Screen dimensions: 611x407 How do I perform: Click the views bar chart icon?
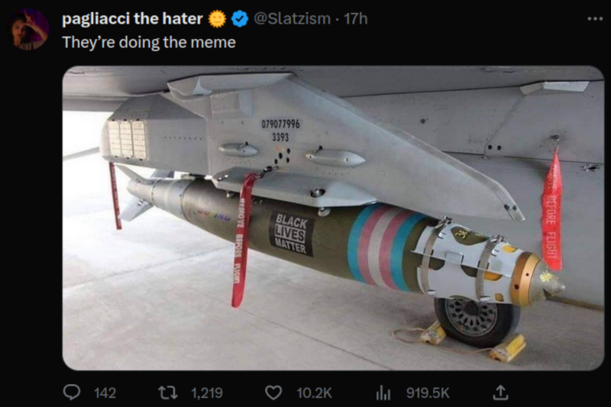[383, 392]
